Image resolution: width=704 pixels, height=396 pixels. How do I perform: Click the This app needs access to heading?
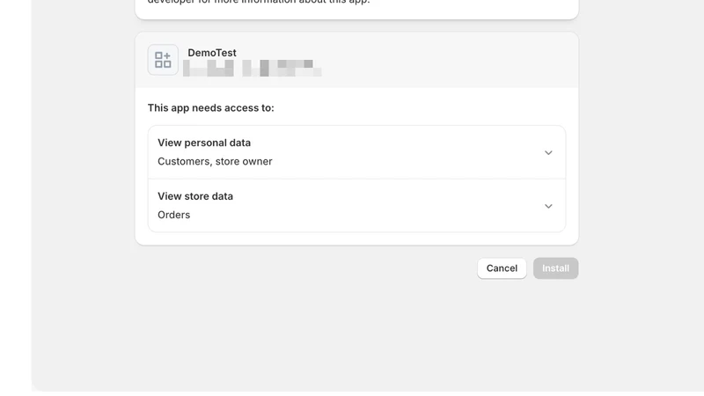[210, 108]
